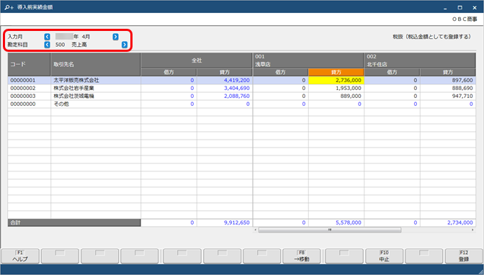The image size is (484, 275).
Task: Click the scrollbar right arrow
Action: [x=472, y=230]
